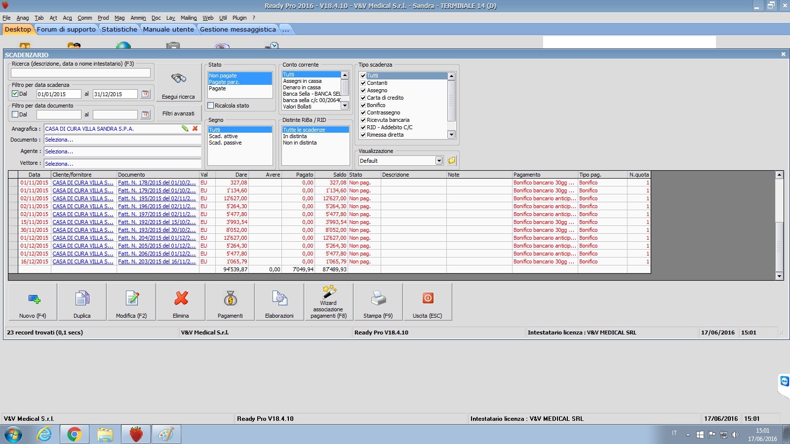Open File Explorer from taskbar

coord(105,435)
